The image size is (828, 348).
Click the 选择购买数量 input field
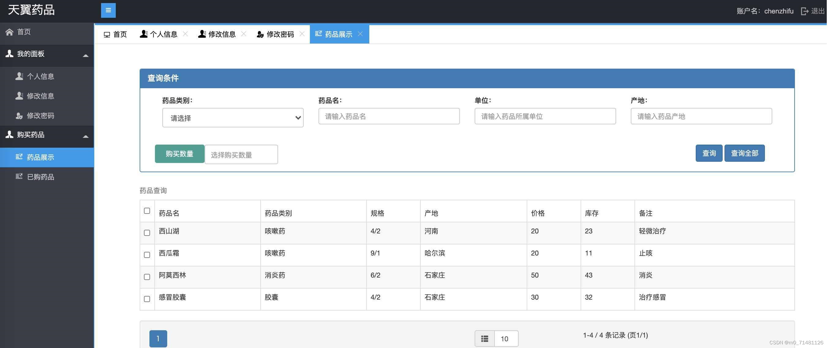point(241,154)
